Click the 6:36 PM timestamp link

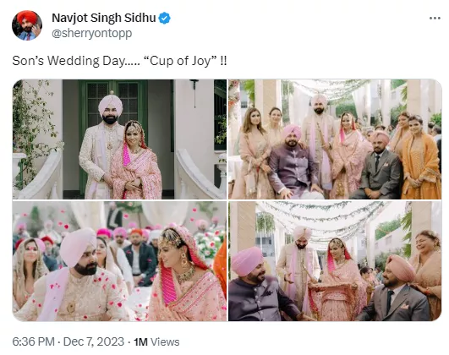pyautogui.click(x=33, y=341)
